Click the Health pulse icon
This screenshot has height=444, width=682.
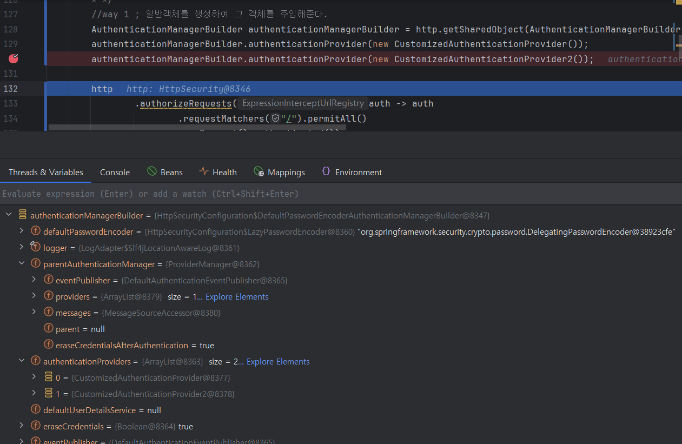[x=204, y=171]
